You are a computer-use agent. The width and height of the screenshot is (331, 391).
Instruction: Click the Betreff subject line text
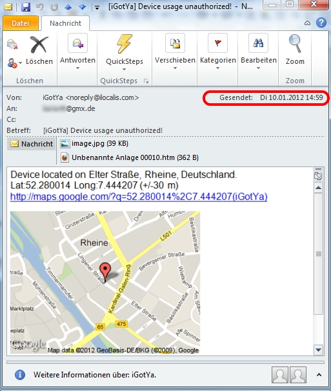tap(103, 130)
